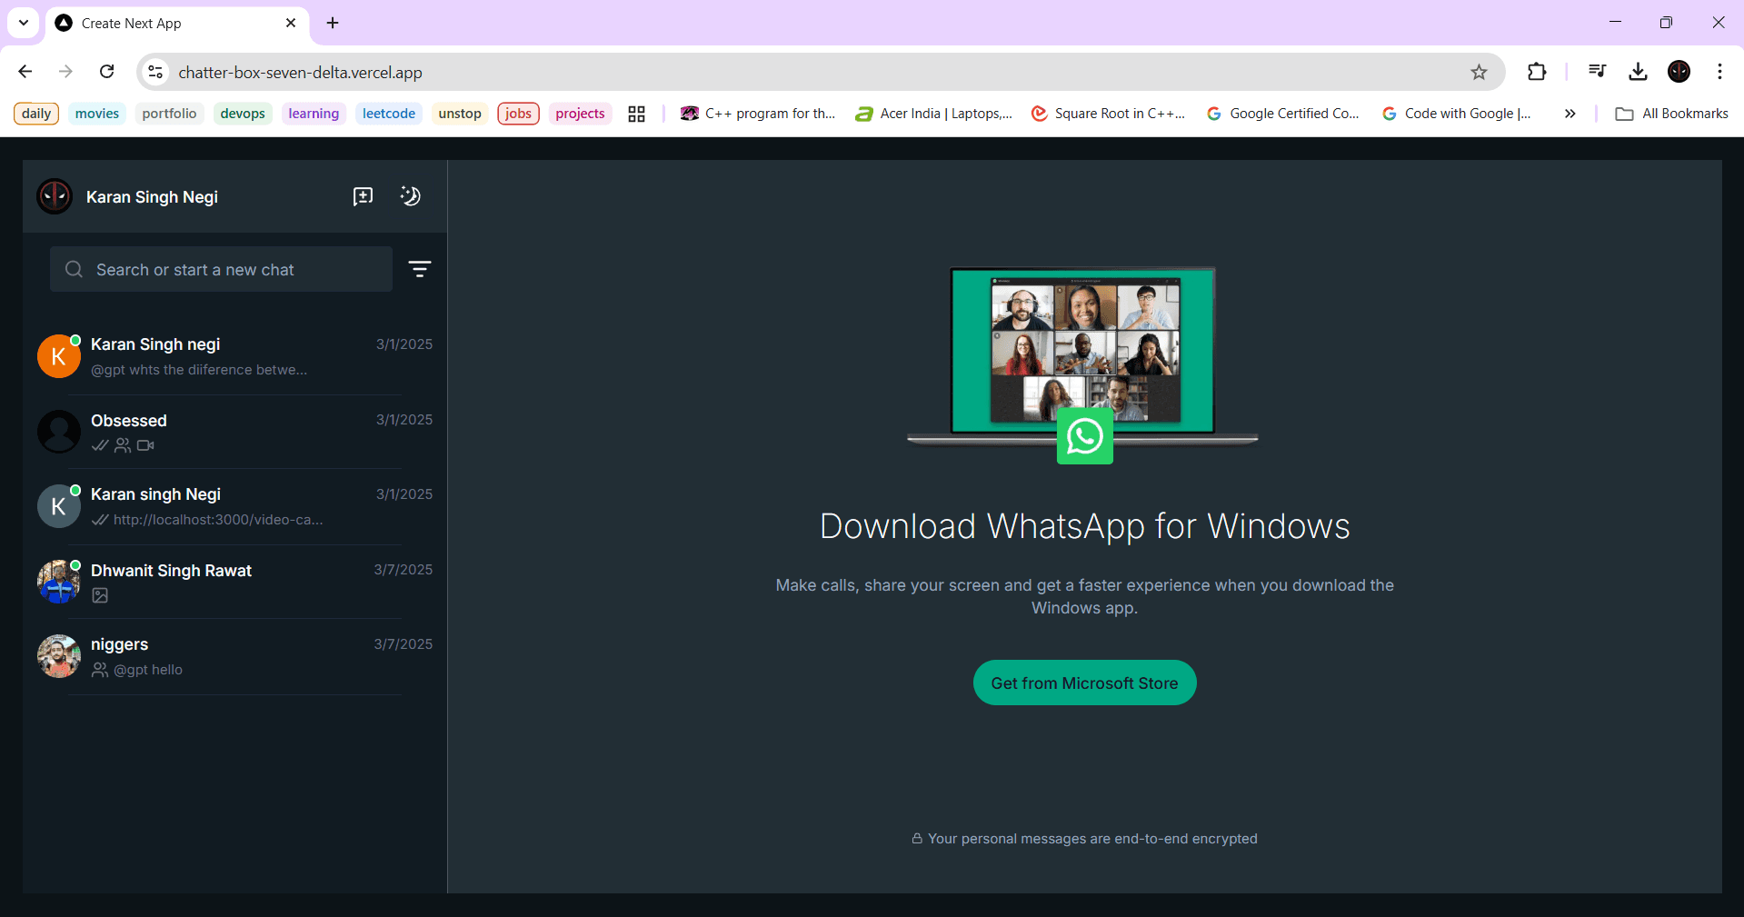Click the chat filter icon beside search

point(419,269)
